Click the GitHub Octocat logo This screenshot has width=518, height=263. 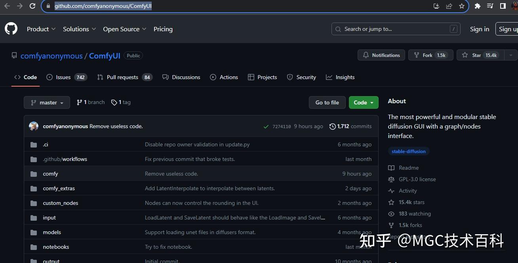[x=11, y=28]
